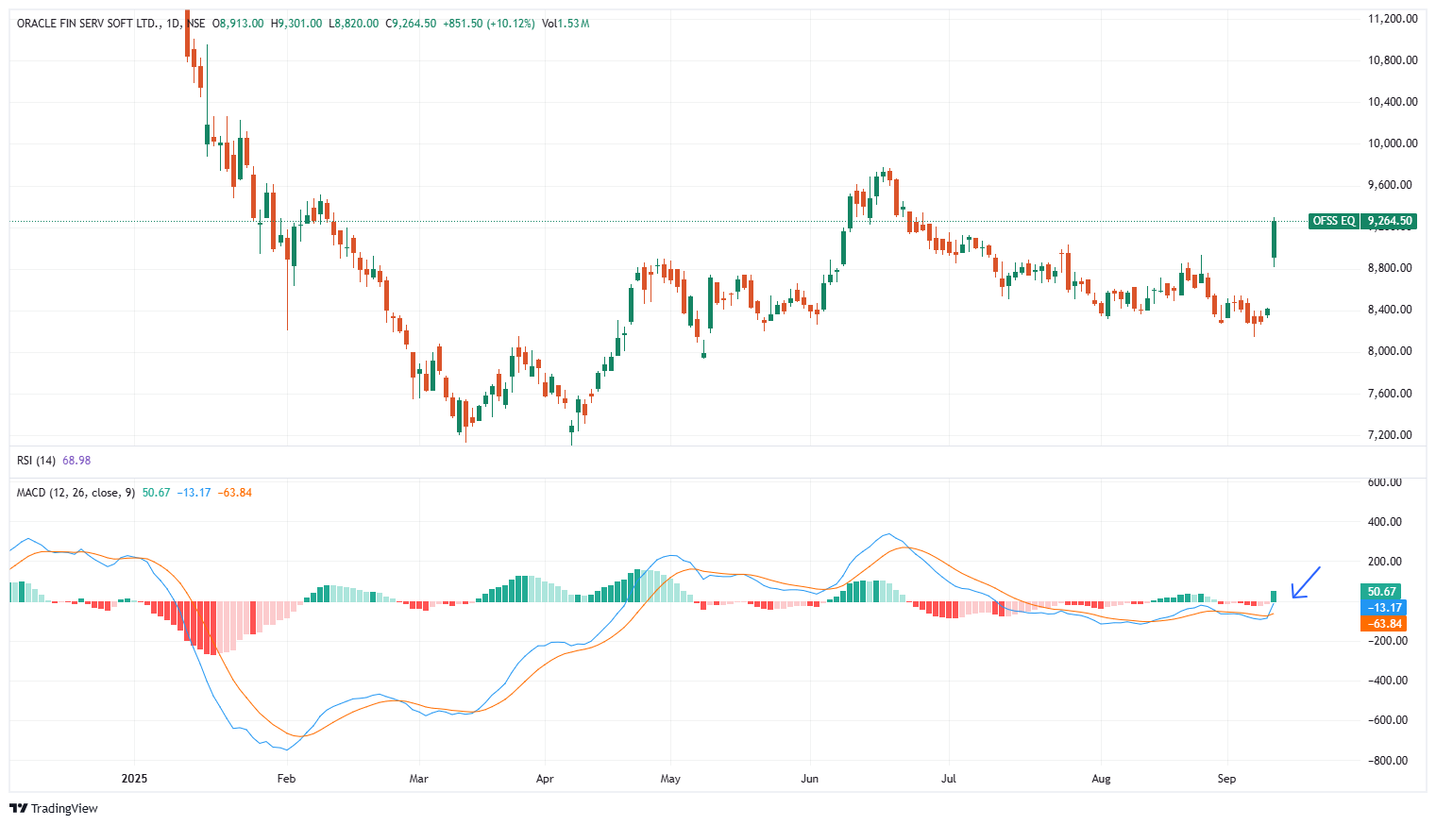Click the RSI value 68.98
1436x825 pixels.
pos(76,461)
